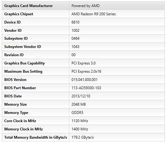Click the 179.2 GByte/s bandwidth value
The height and width of the screenshot is (142, 166).
coord(83,137)
